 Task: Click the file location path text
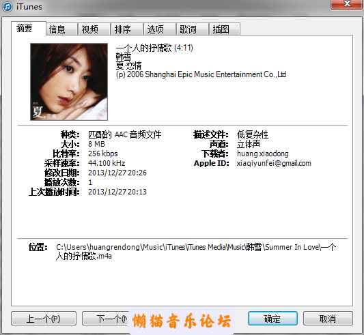click(196, 252)
